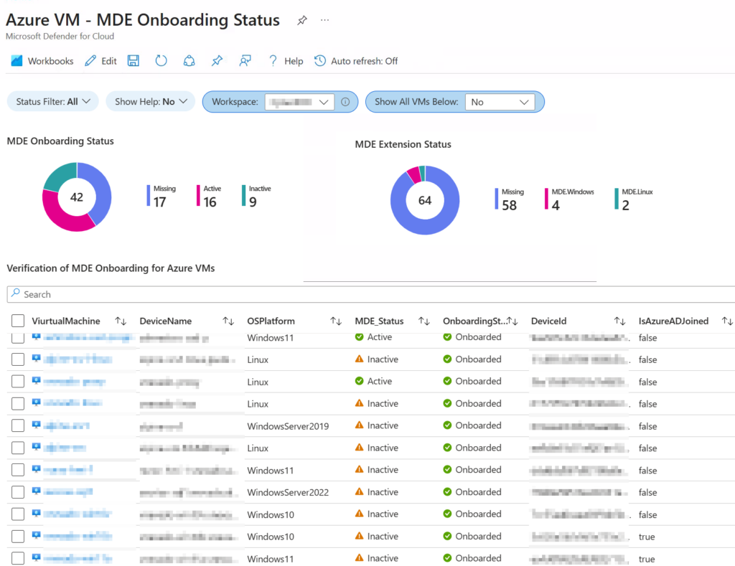Sort by the OSPlatform column arrows
Viewport: 735px width, 566px height.
(x=335, y=321)
